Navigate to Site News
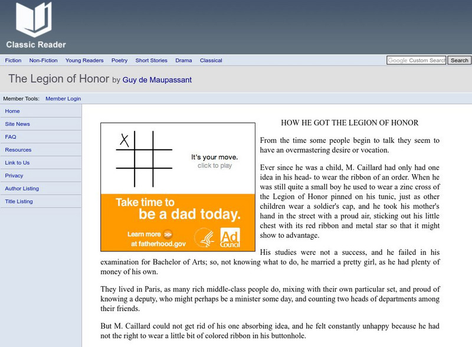 pyautogui.click(x=17, y=124)
